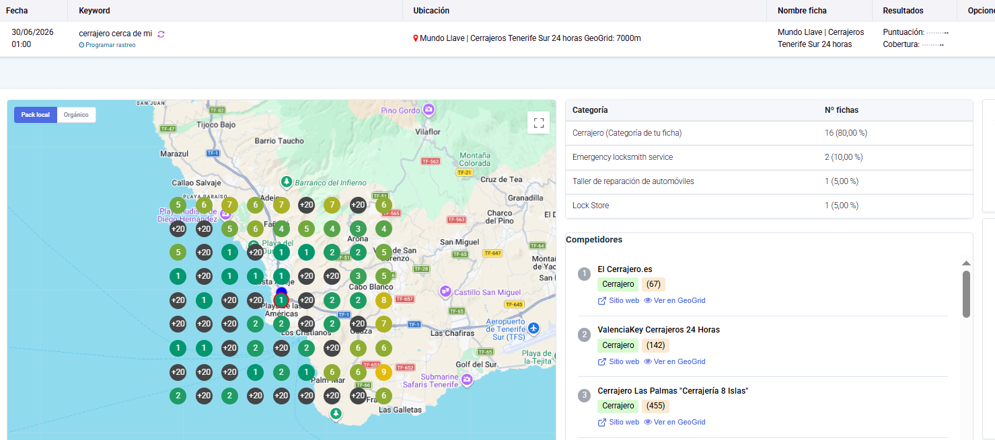Click external link icon for Cerrajería 8 Islas

coord(602,422)
